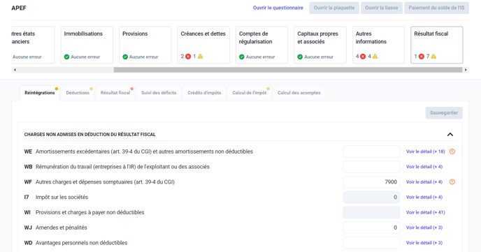Click red error icon in Résultat fiscal card

(x=422, y=57)
